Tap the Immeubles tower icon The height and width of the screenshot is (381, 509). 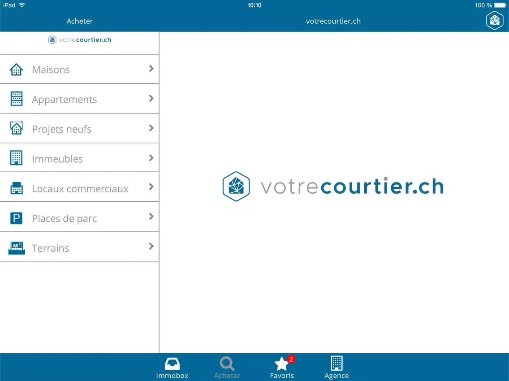(x=16, y=158)
